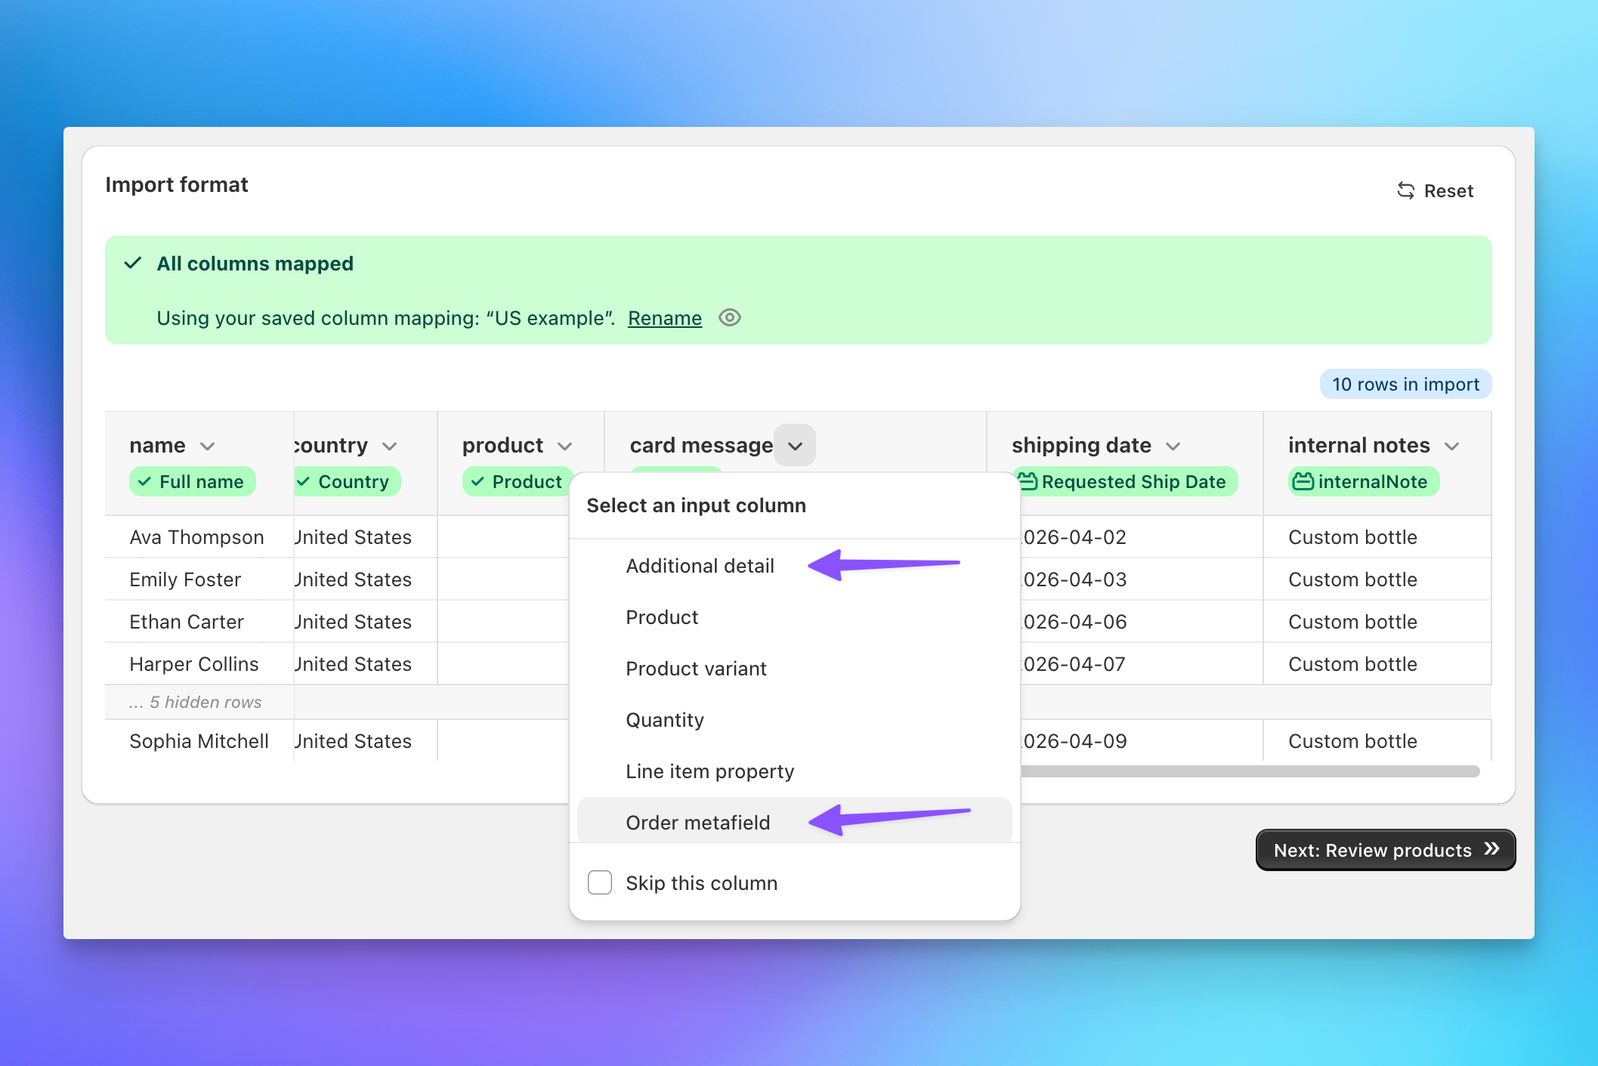Click the Next: Review products button
This screenshot has width=1598, height=1066.
coord(1385,849)
